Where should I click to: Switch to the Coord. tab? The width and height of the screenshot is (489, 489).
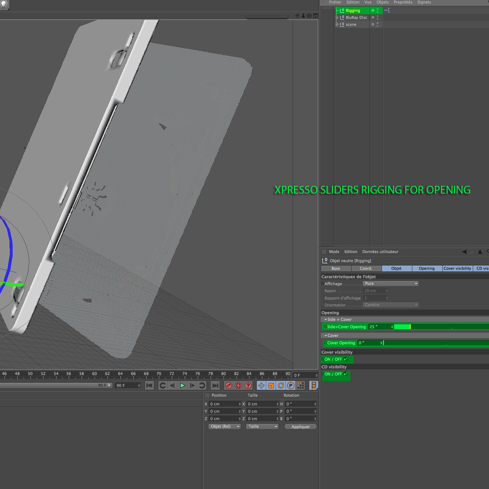click(x=366, y=269)
